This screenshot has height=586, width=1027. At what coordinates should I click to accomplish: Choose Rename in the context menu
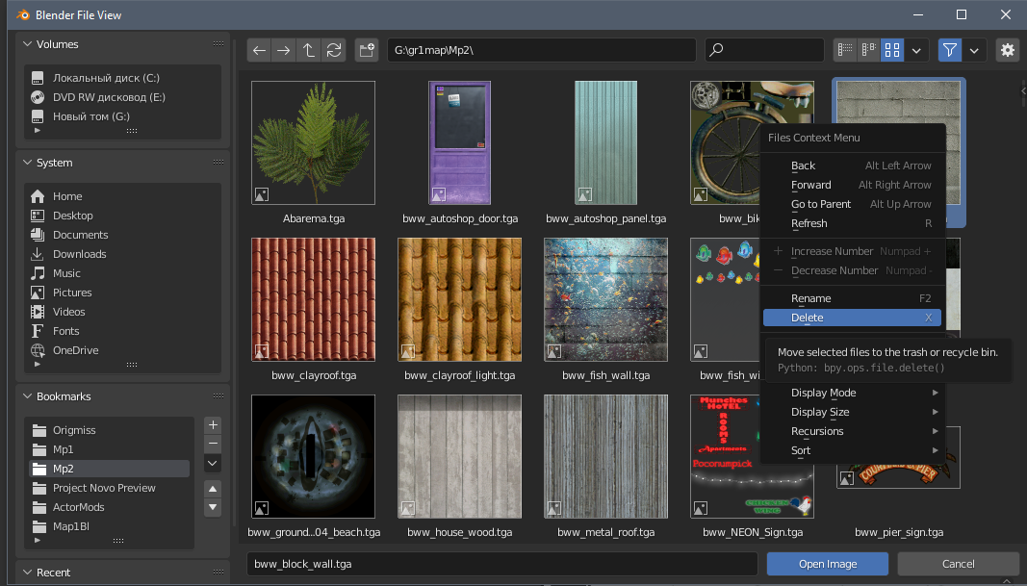point(852,298)
